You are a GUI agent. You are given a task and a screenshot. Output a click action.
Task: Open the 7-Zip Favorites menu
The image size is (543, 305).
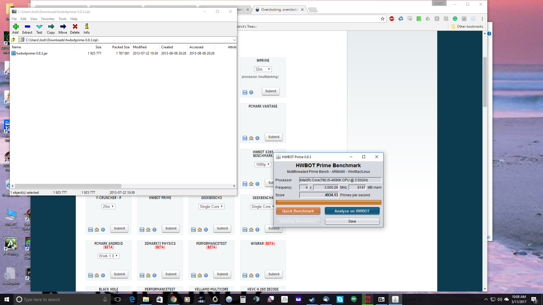coord(48,19)
